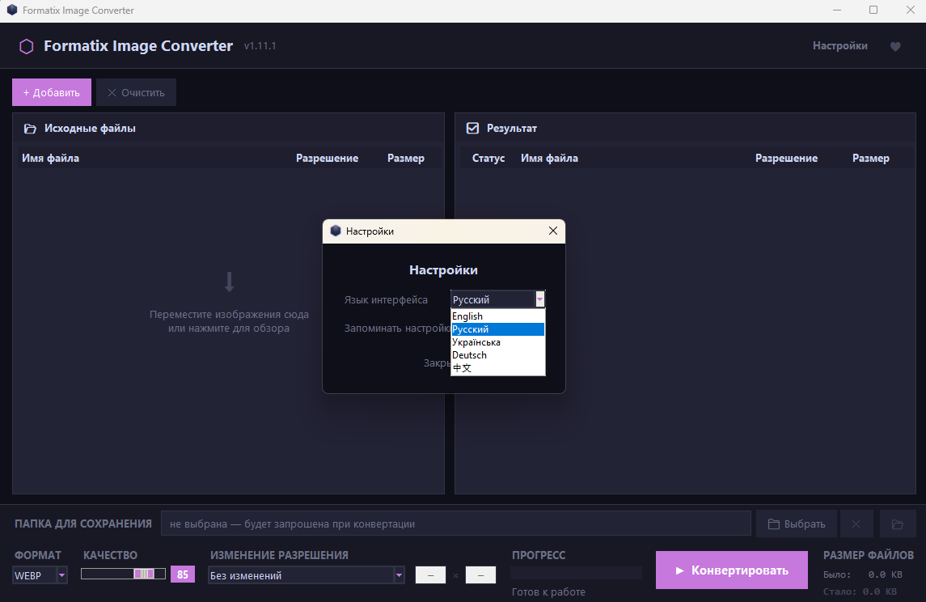
Task: Click the Исходные файлы folder icon
Action: point(30,128)
